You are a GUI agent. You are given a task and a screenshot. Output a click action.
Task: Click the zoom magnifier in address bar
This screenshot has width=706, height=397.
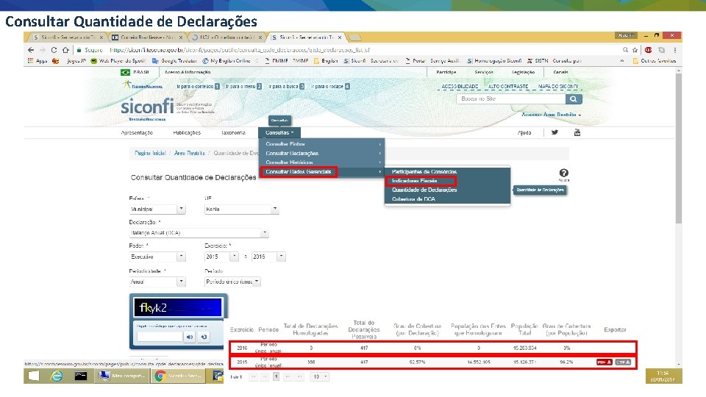click(625, 50)
